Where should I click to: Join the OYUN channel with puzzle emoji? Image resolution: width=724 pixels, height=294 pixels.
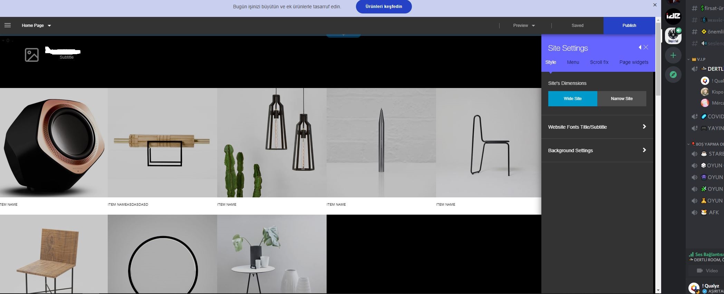tap(707, 189)
